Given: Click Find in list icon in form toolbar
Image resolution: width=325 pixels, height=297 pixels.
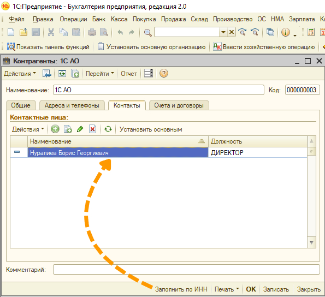Looking at the screenshot, I should pyautogui.click(x=46, y=73).
